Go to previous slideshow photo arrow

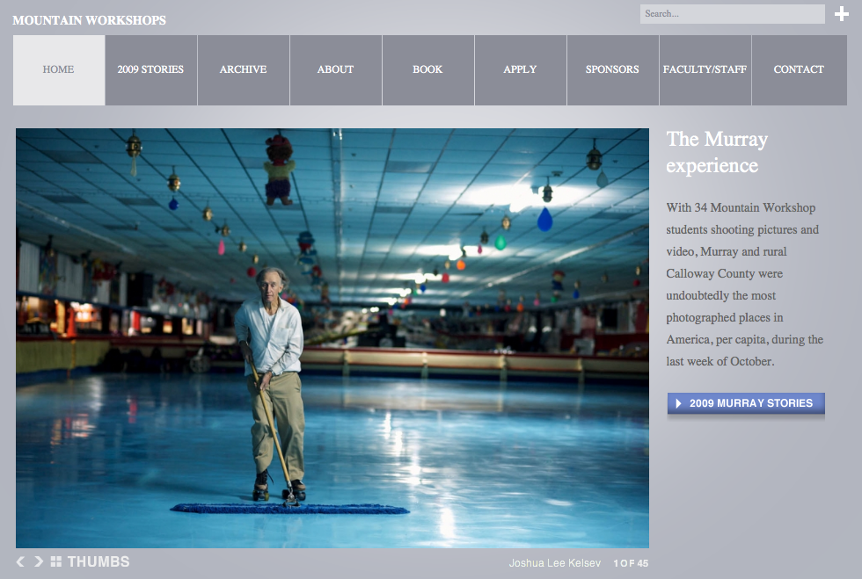click(x=20, y=561)
